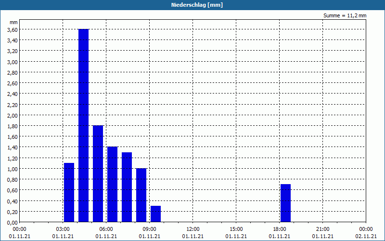Select the 1,40 mm bar after 06:00

click(x=113, y=185)
